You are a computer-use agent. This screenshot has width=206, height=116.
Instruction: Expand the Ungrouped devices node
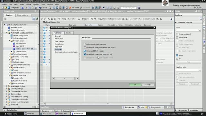coord(7,86)
